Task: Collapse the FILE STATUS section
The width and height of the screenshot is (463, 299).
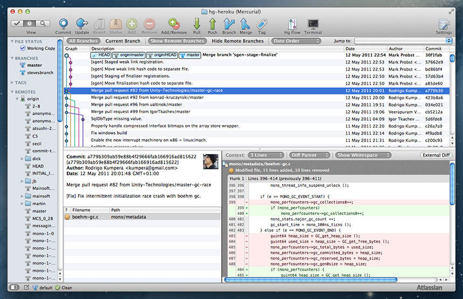Action: pos(12,41)
